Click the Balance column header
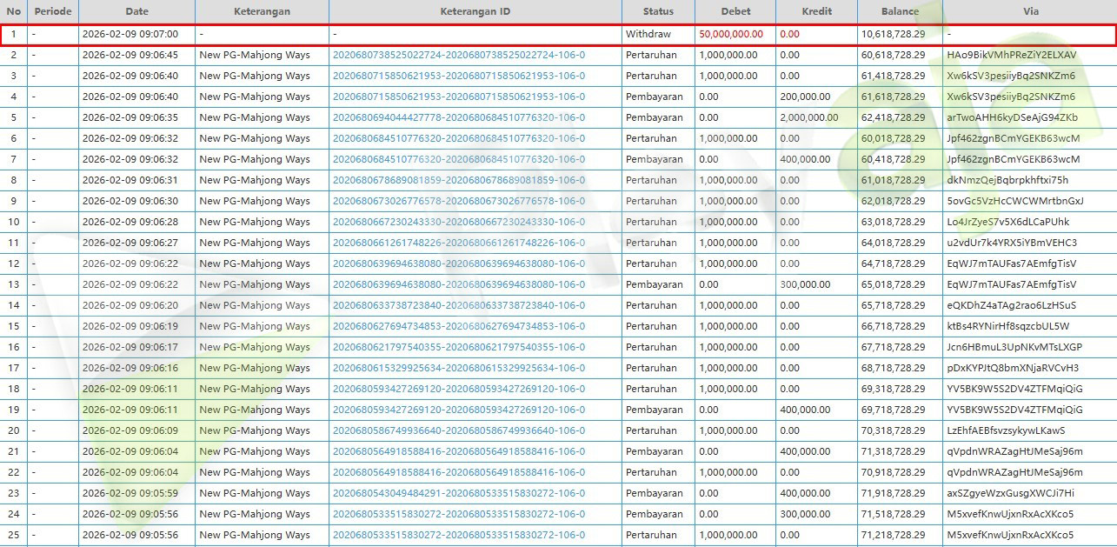 [900, 11]
